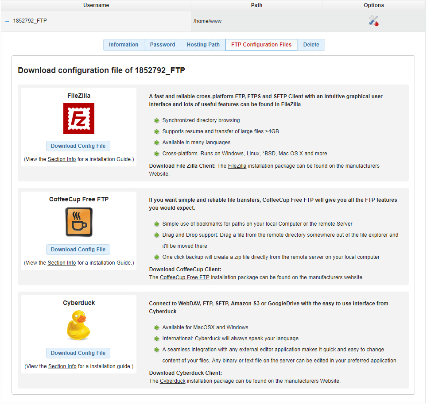Image resolution: width=427 pixels, height=404 pixels.
Task: Open Section Info link under FileZilla
Action: [62, 159]
